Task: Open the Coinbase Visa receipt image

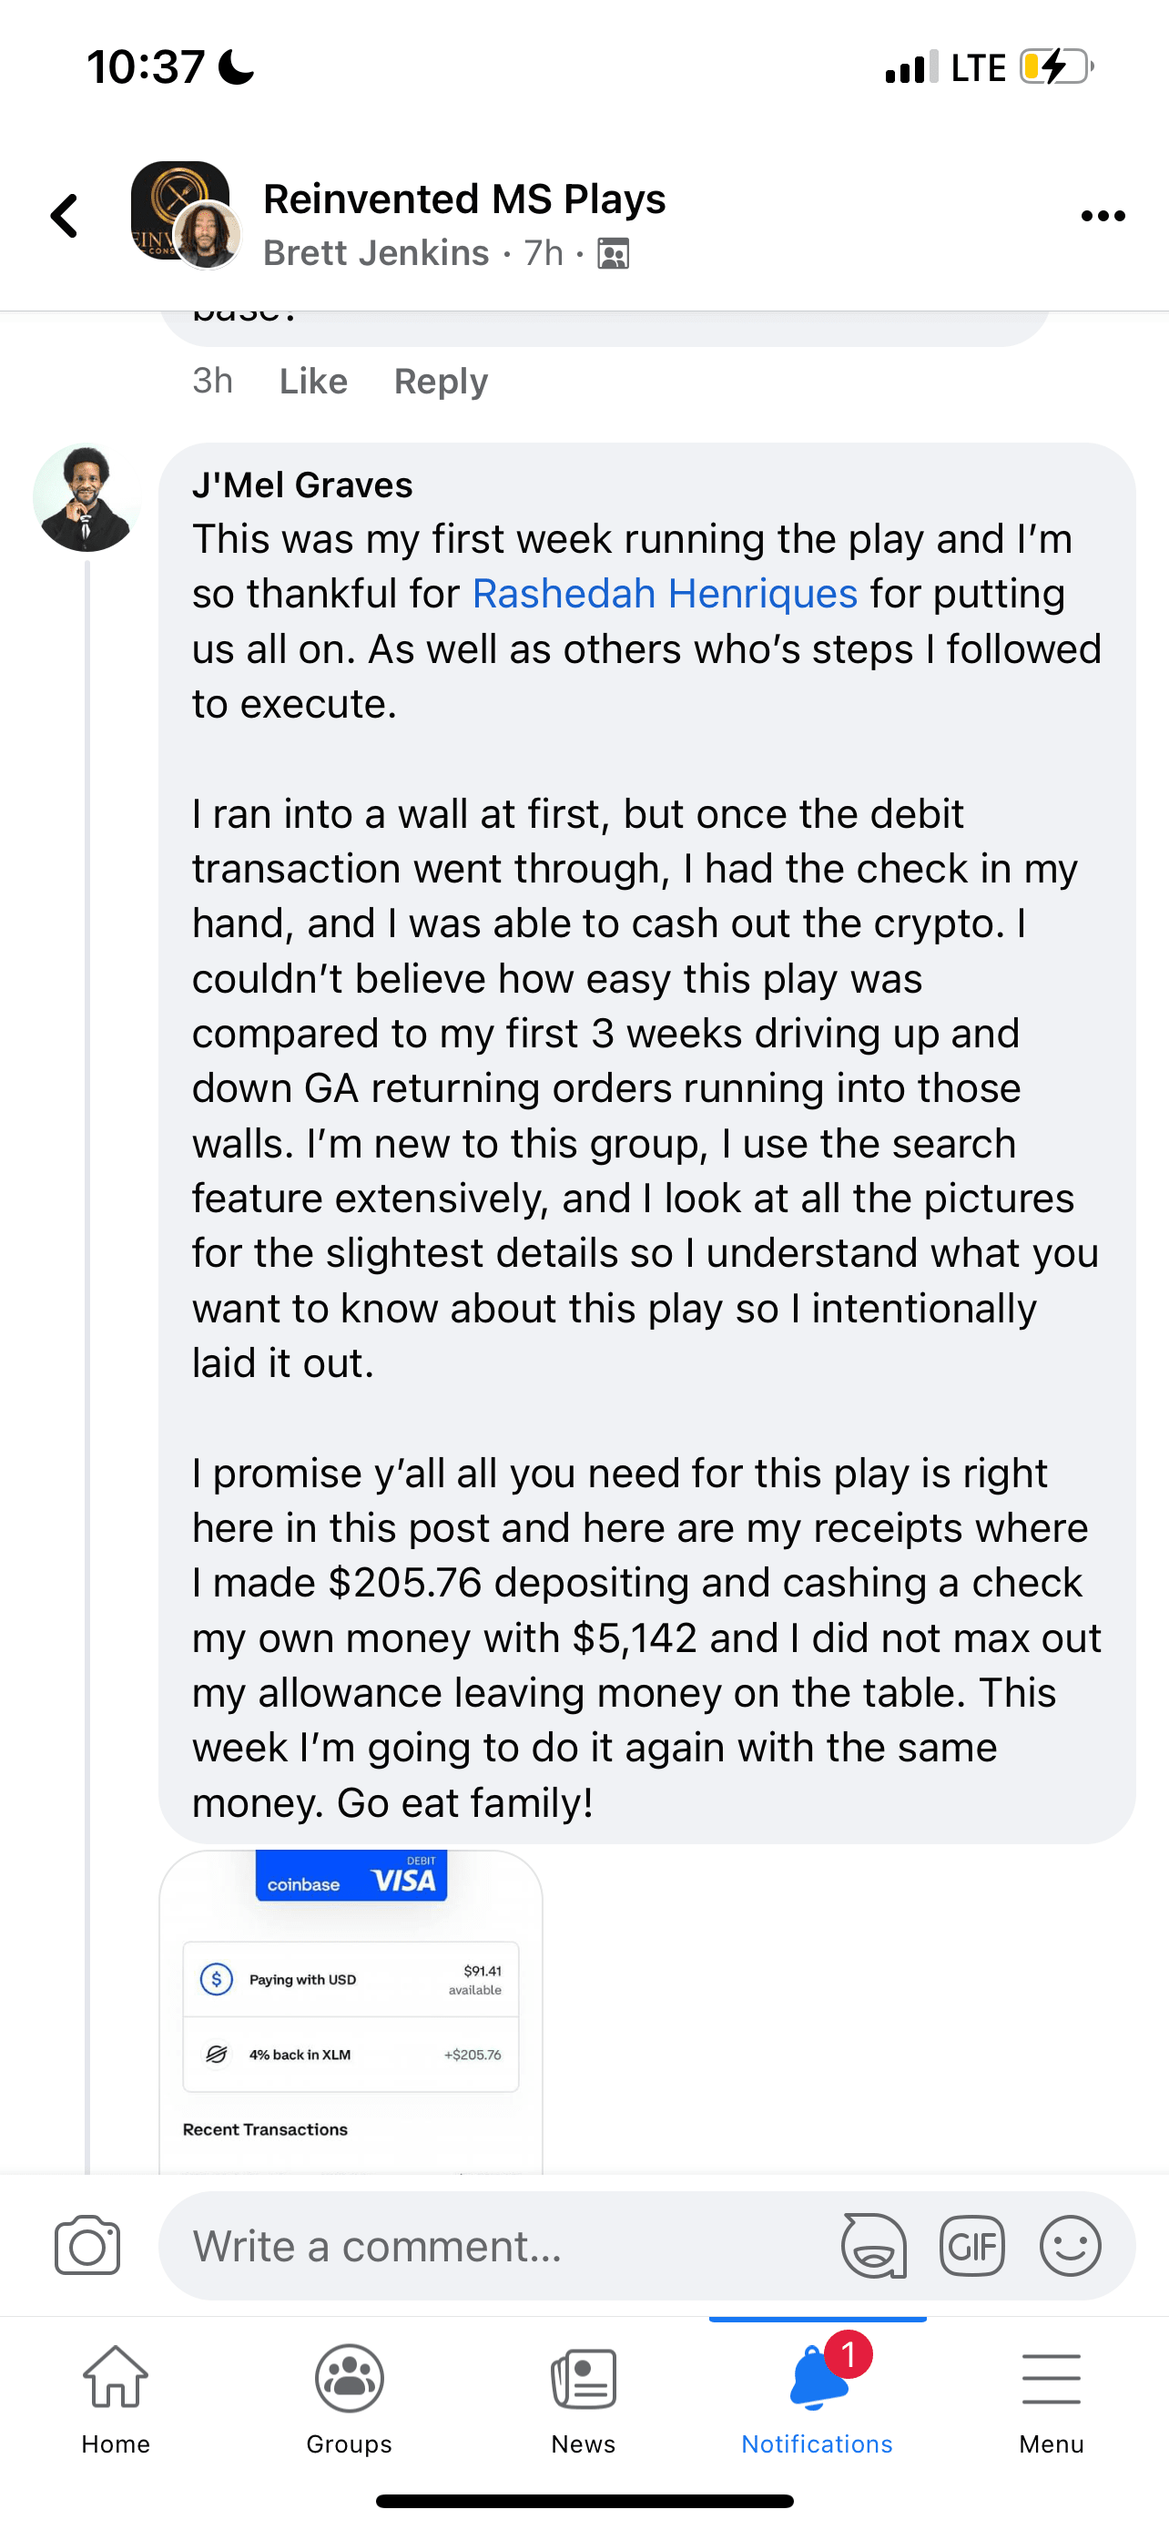Action: click(351, 2012)
